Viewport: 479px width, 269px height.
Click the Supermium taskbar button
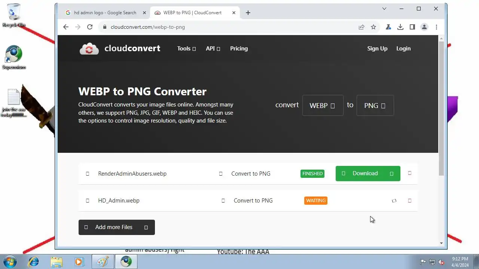[x=126, y=262]
